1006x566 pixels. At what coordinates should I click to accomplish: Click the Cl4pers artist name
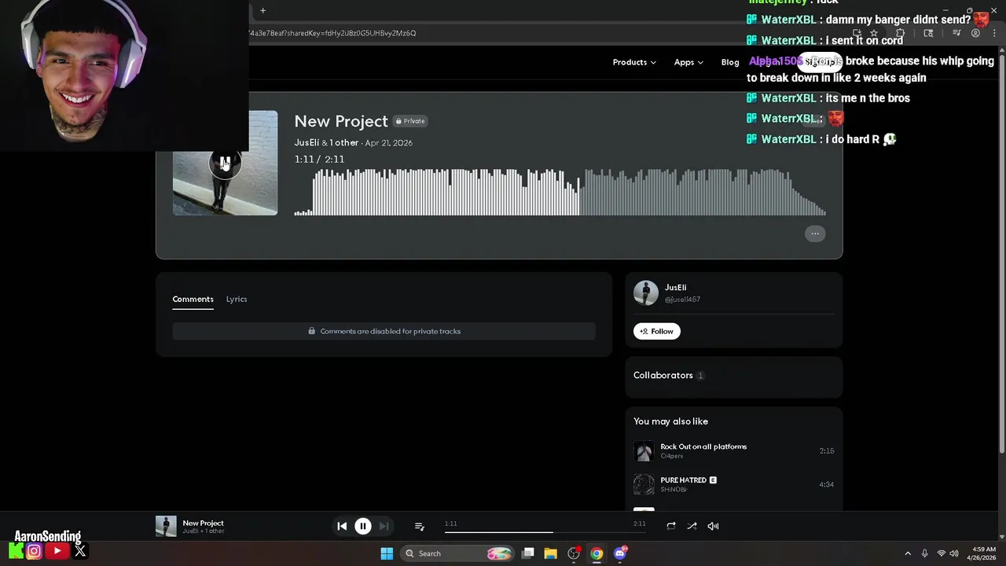point(671,456)
